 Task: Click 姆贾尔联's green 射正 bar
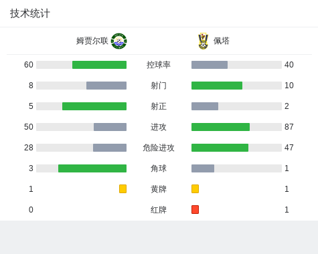tap(94, 106)
